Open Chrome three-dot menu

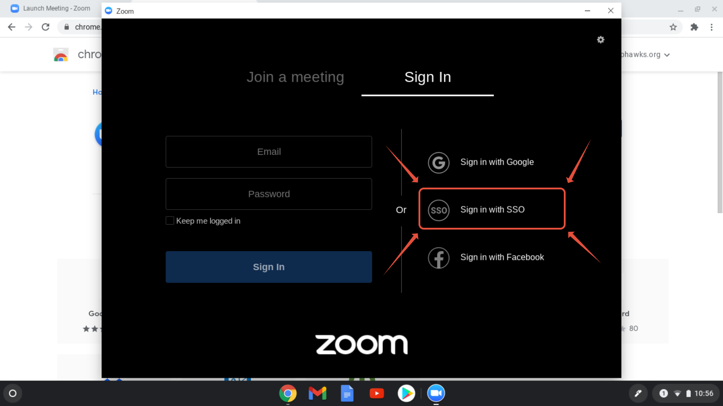click(711, 27)
